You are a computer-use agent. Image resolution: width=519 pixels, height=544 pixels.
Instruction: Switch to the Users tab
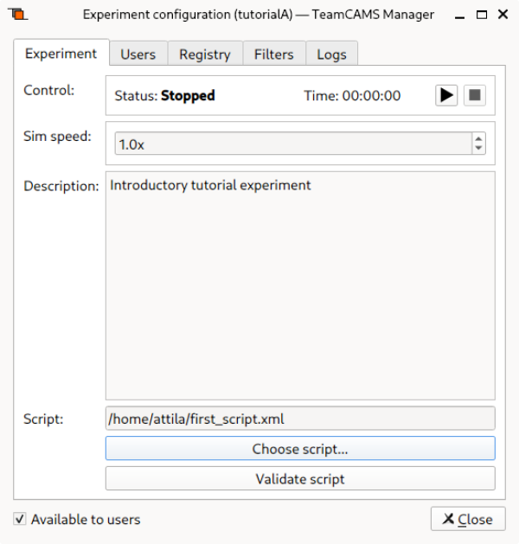[138, 54]
